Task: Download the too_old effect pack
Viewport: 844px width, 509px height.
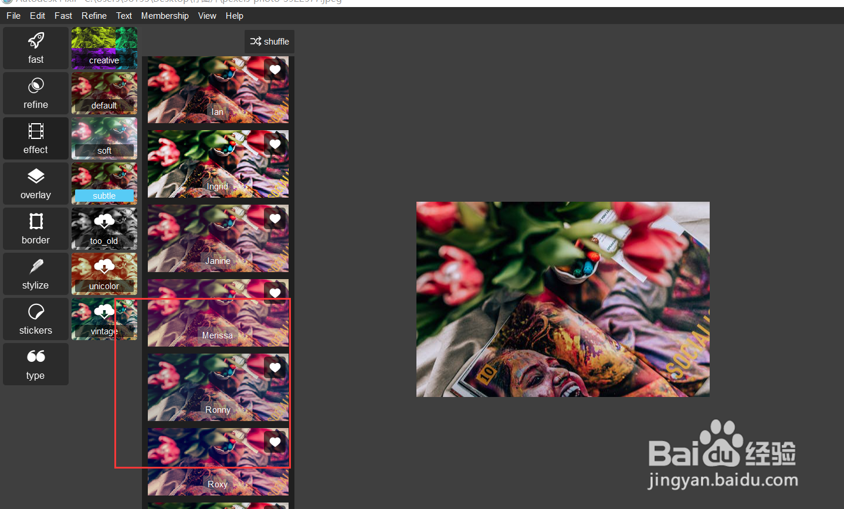Action: coord(104,229)
